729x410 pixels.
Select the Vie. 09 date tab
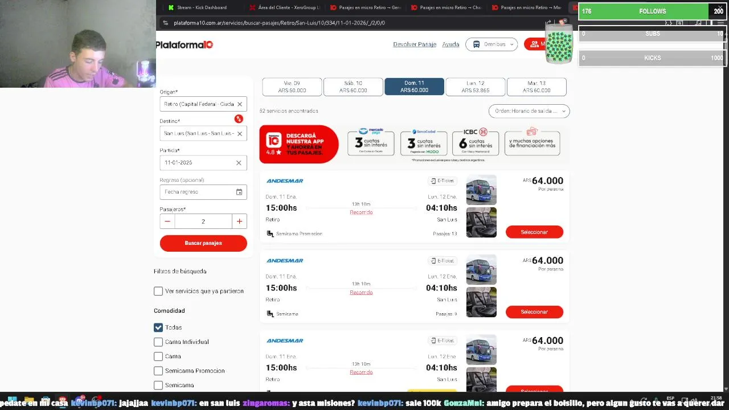tap(292, 87)
